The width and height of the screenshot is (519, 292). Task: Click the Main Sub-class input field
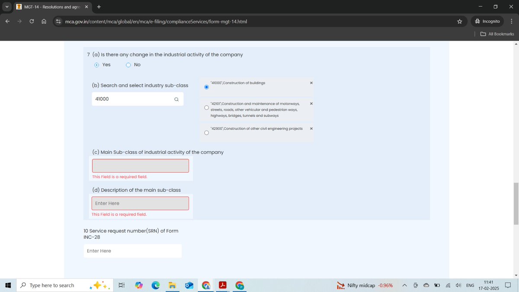coord(141,166)
